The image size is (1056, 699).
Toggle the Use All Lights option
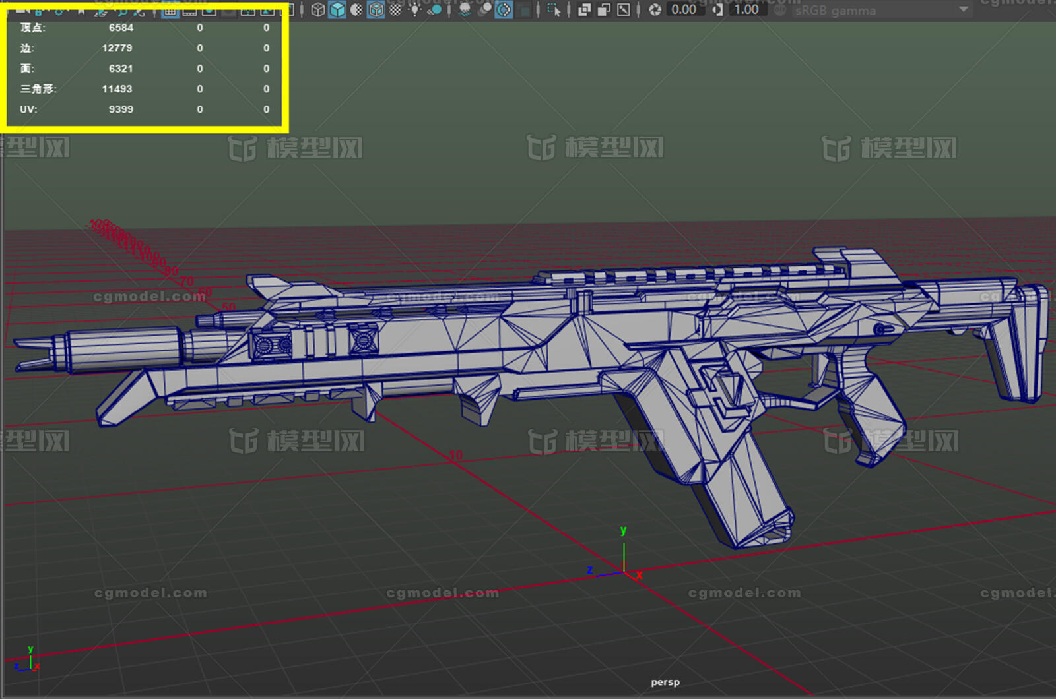(415, 10)
